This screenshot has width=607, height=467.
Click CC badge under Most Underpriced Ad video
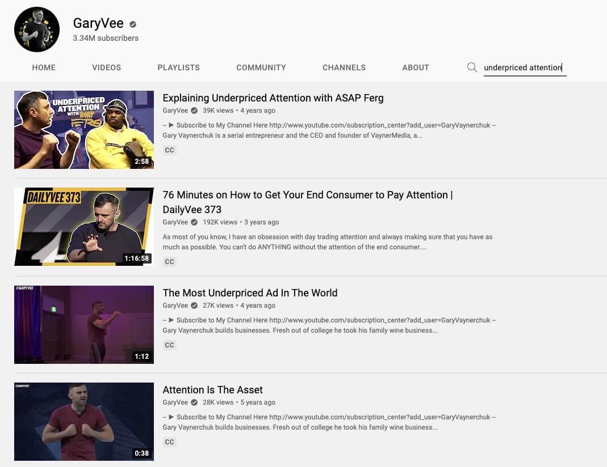[169, 345]
